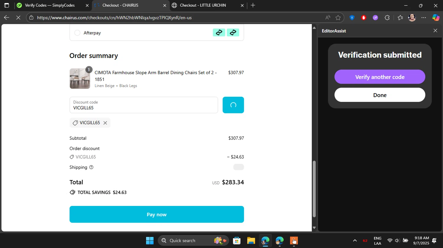Focus the Discount code input field

coord(144,105)
